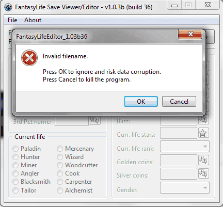Select the Wizard radio button
223x207 pixels.
(x=60, y=157)
